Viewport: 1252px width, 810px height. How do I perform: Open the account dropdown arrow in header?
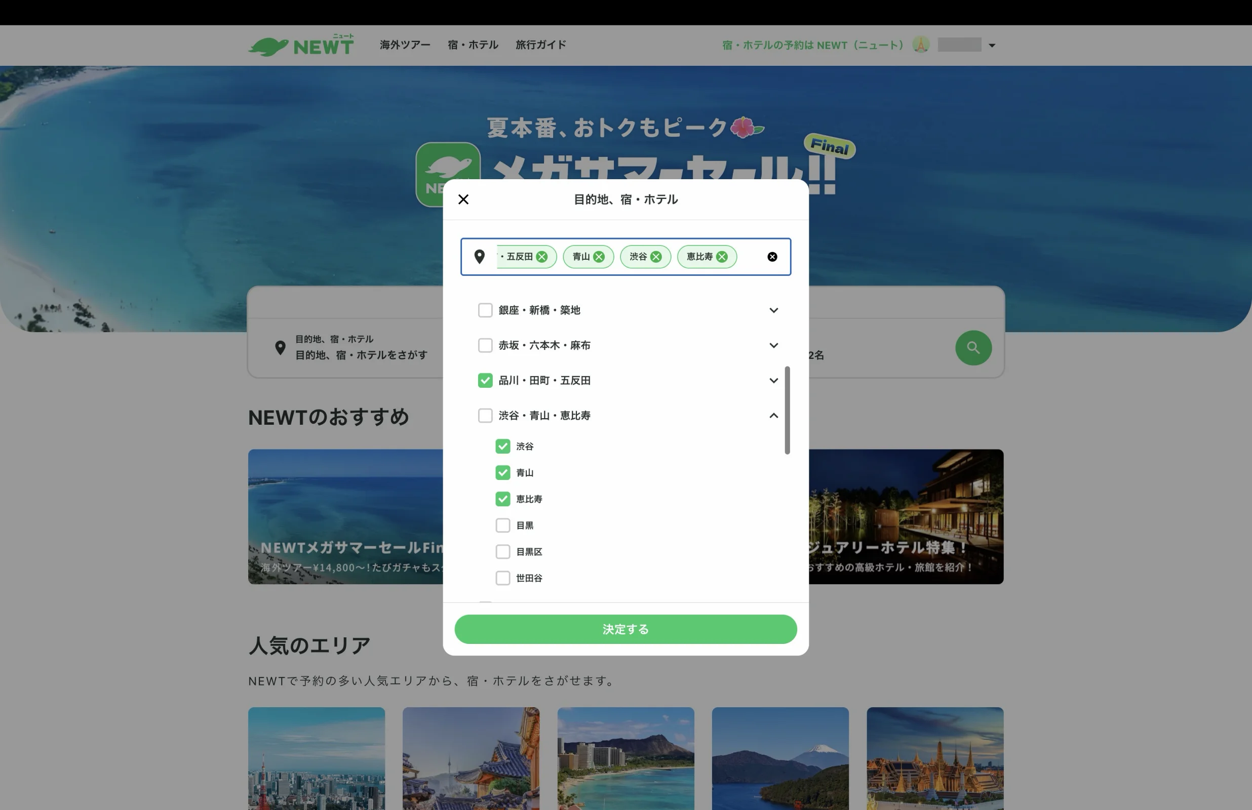pos(992,45)
